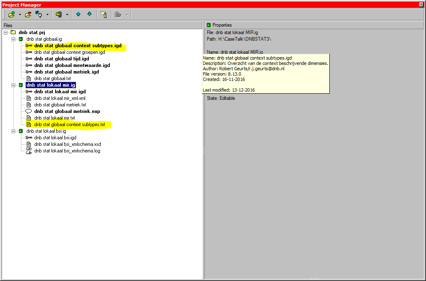Screen dimensions: 426x281
Task: Move item down with the down arrow
Action: 89,14
